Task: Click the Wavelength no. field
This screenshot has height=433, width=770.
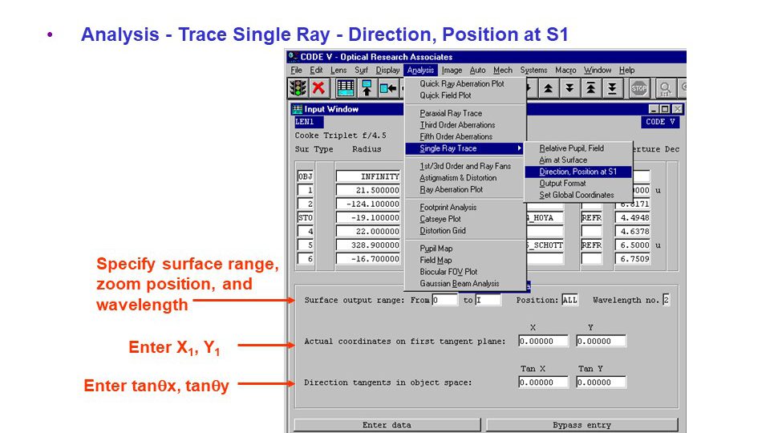Action: [x=666, y=300]
